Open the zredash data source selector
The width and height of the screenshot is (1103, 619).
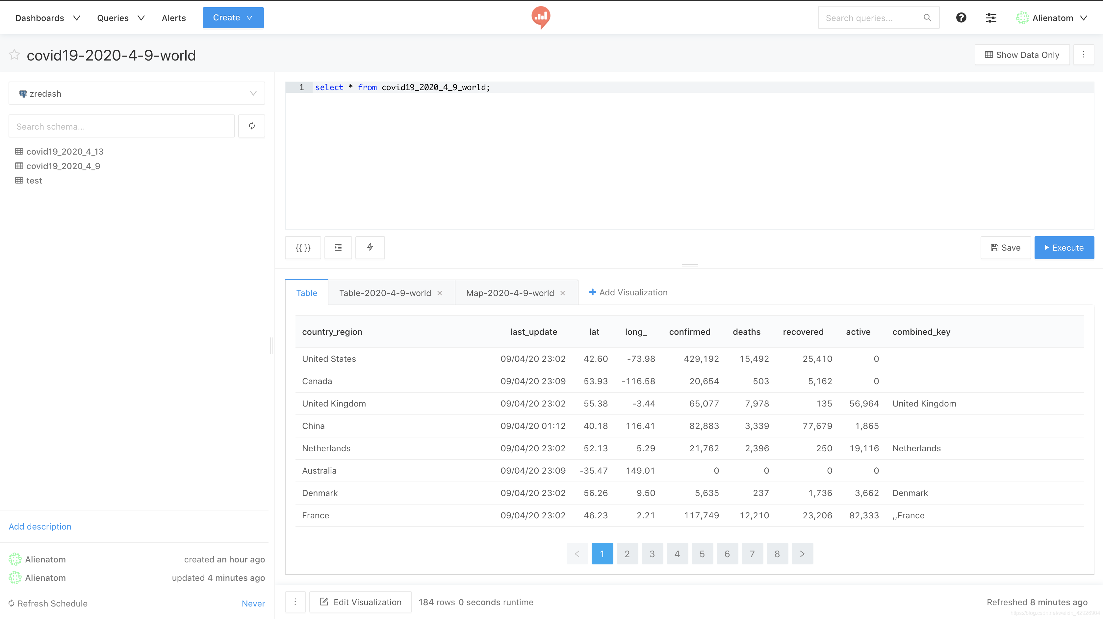pos(137,93)
